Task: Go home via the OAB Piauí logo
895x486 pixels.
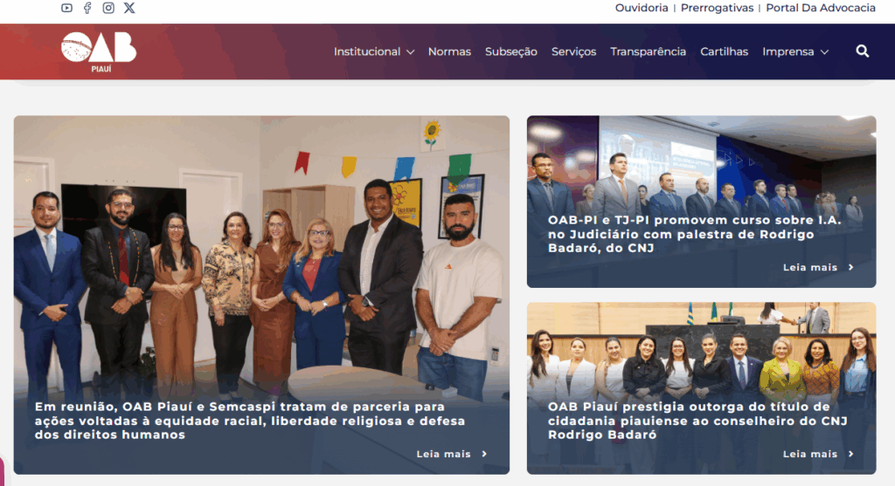Action: click(x=99, y=51)
